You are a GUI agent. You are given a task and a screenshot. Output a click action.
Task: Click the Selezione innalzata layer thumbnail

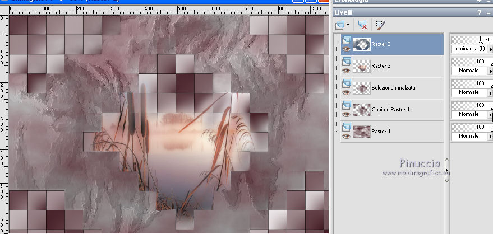362,88
